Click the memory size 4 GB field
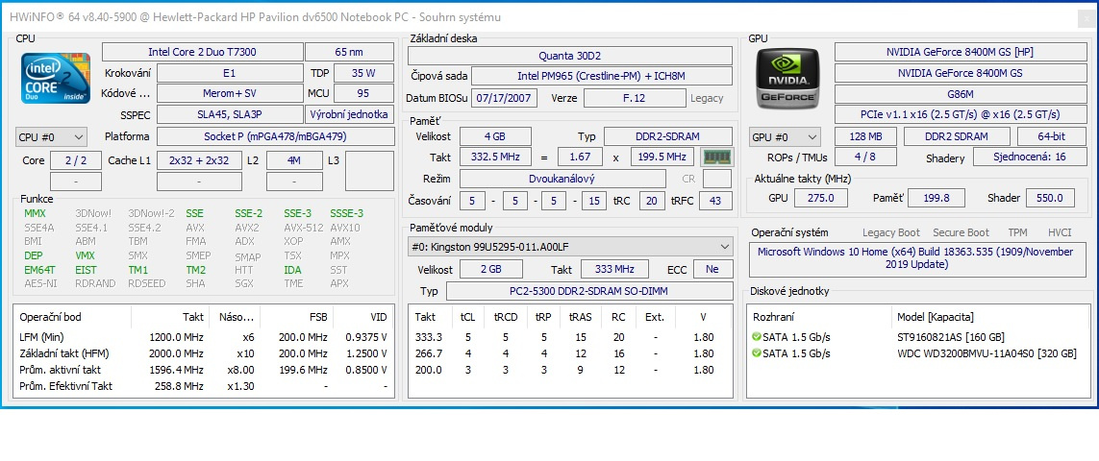Viewport: 1099px width, 461px height. tap(494, 136)
